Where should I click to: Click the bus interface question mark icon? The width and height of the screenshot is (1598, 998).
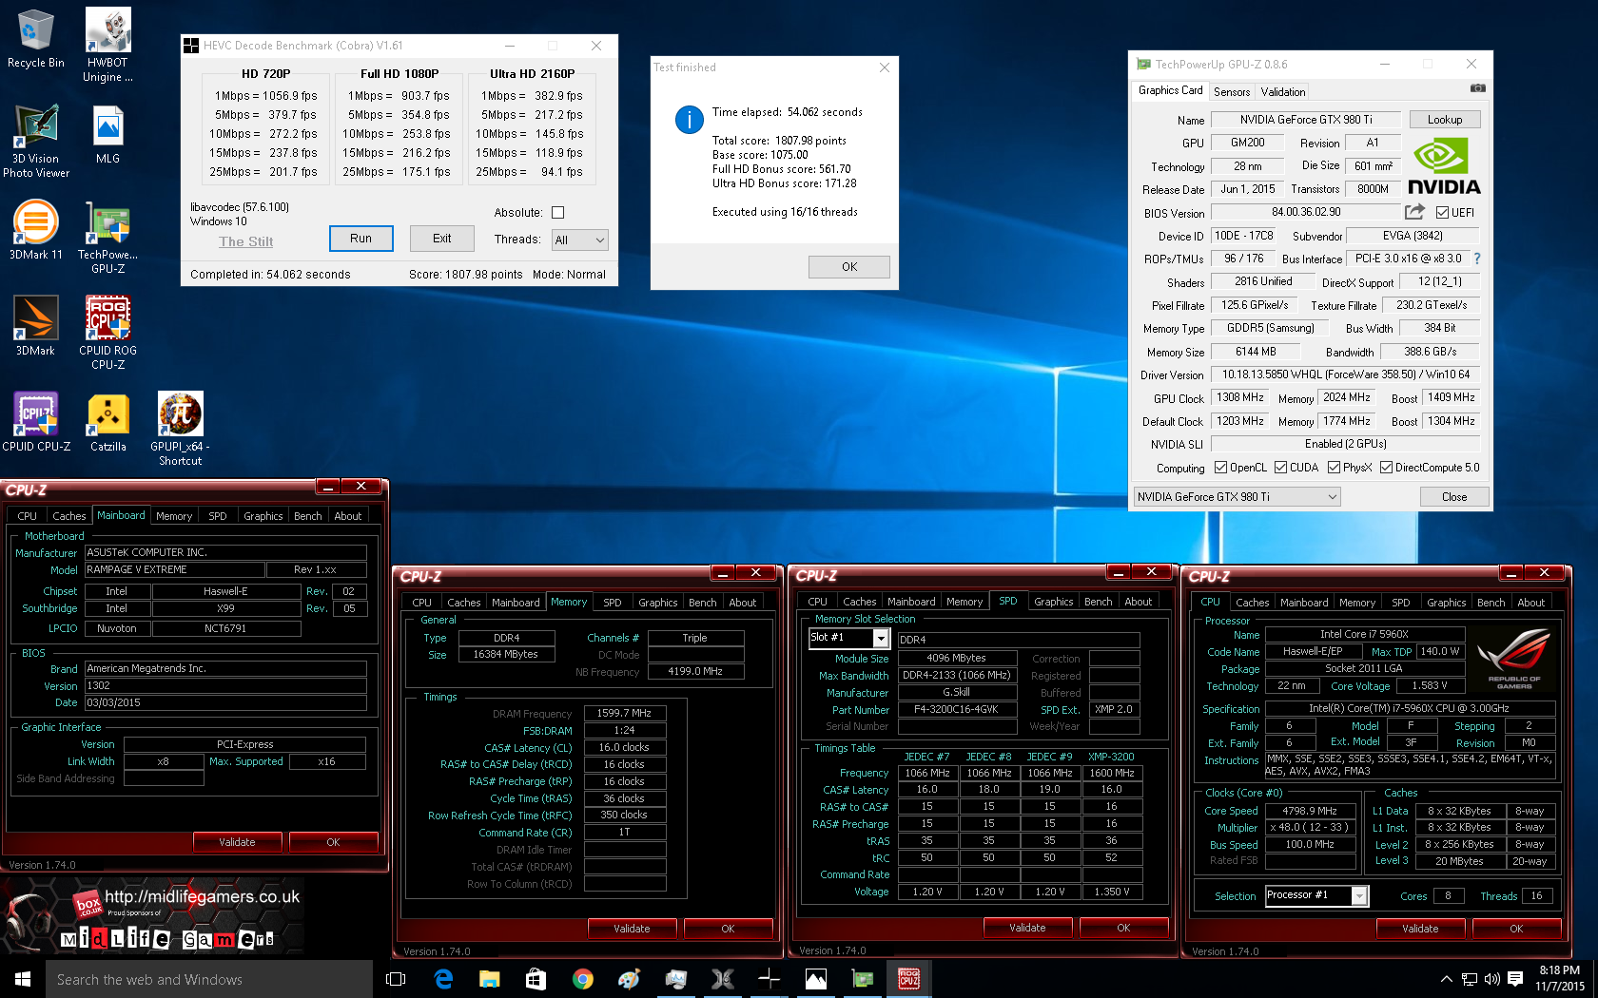[x=1477, y=259]
